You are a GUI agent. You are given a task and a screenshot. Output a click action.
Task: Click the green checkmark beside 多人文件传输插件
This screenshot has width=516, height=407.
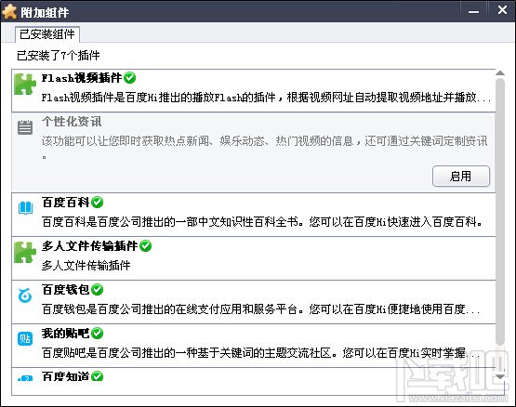point(145,245)
